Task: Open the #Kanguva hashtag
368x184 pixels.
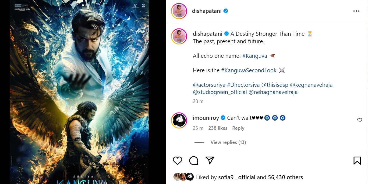Action: coord(254,56)
